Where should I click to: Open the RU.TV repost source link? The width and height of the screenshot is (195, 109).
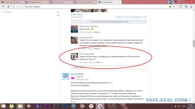click(x=80, y=77)
